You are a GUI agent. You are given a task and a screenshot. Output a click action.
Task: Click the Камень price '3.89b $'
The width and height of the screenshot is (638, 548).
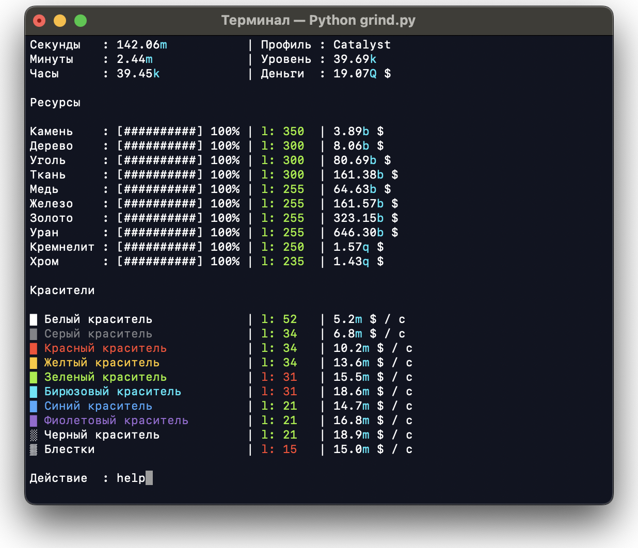tap(359, 132)
